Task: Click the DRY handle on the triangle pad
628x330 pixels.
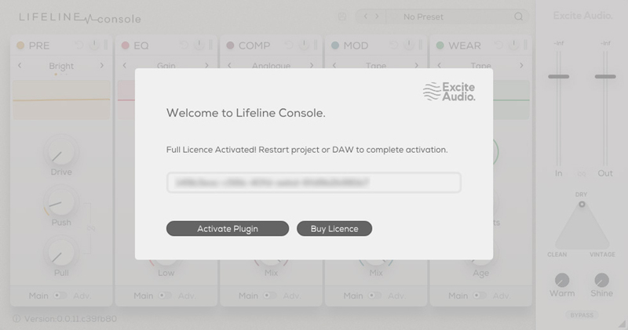Action: (x=582, y=204)
